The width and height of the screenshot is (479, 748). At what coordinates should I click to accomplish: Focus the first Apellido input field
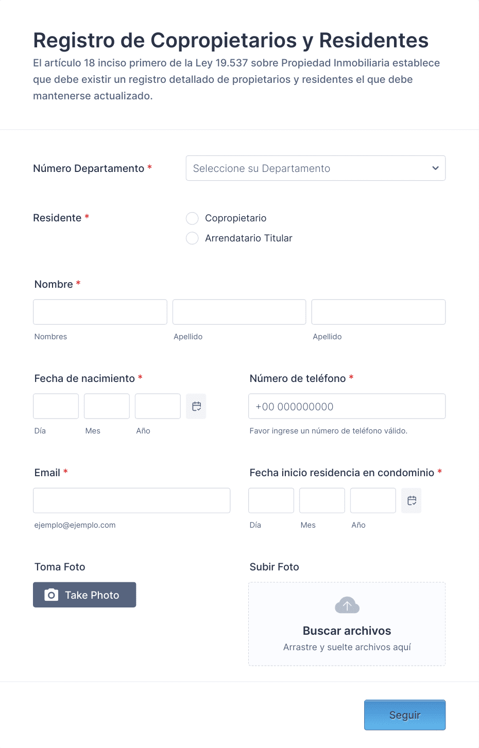239,312
